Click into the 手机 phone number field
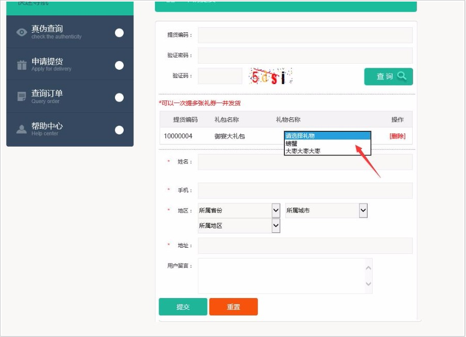466x337 pixels. click(305, 190)
